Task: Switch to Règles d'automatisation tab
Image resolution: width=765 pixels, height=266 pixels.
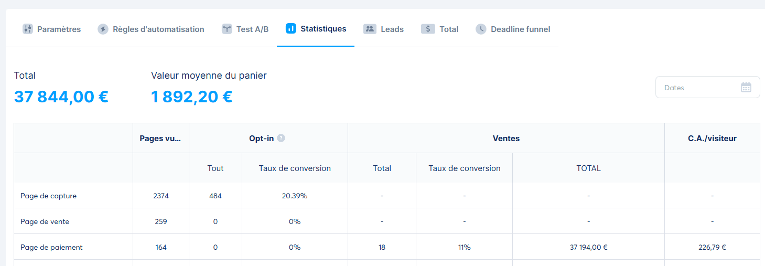Action: click(x=158, y=29)
